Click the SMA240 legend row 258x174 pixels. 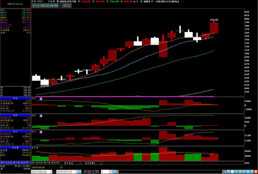point(15,22)
